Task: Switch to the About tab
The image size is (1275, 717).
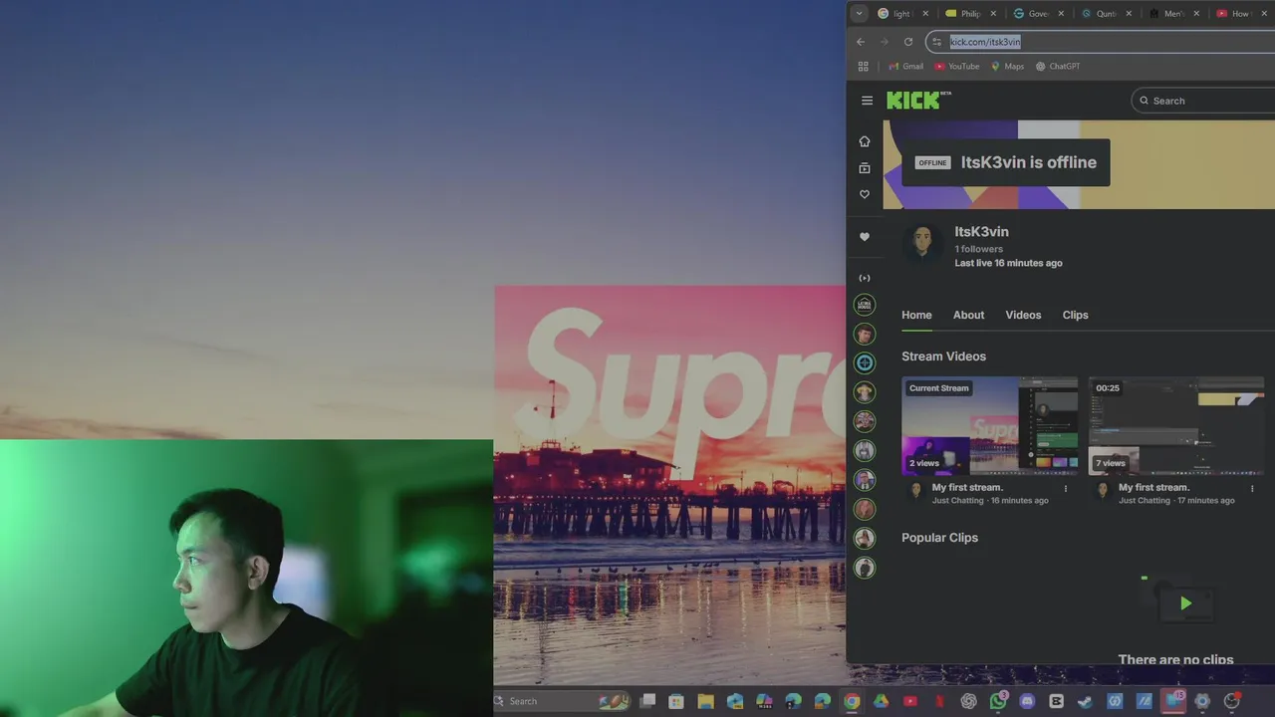Action: tap(968, 315)
